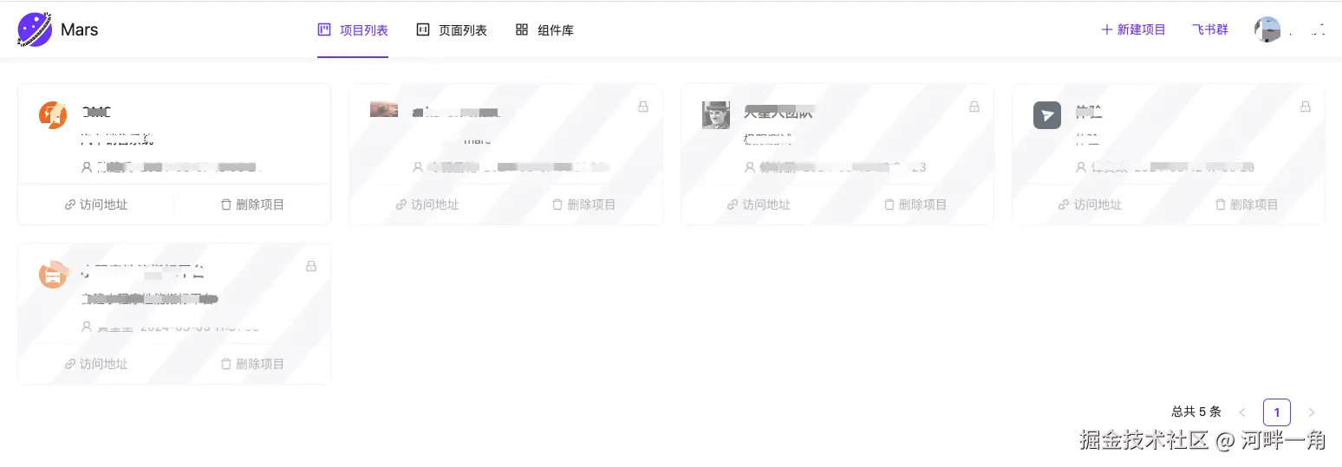
Task: Open the 飞书群 link
Action: pyautogui.click(x=1209, y=29)
